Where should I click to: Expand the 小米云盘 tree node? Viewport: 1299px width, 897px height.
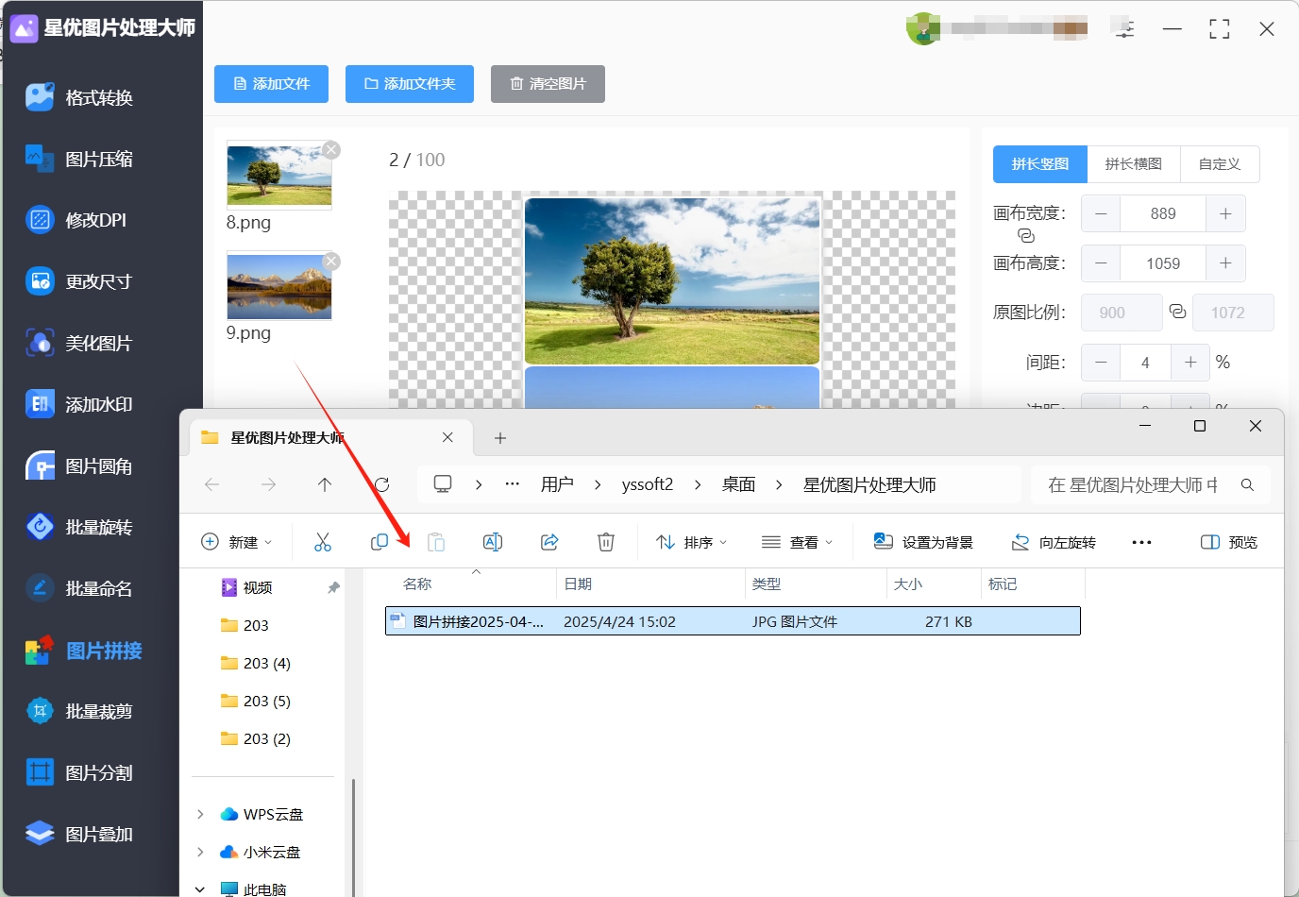tap(200, 852)
